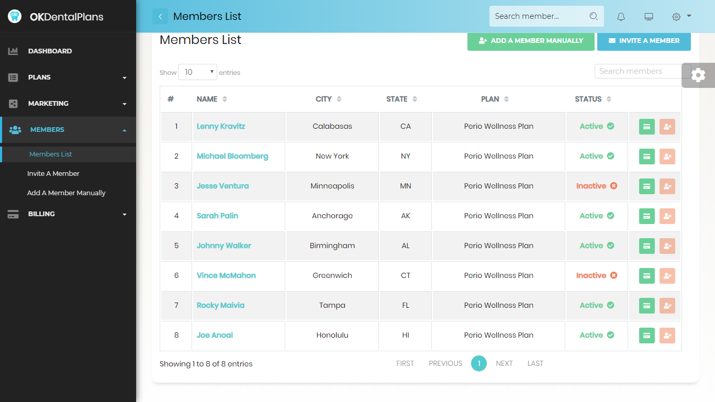Click the notification bell icon
The width and height of the screenshot is (715, 402).
click(621, 17)
